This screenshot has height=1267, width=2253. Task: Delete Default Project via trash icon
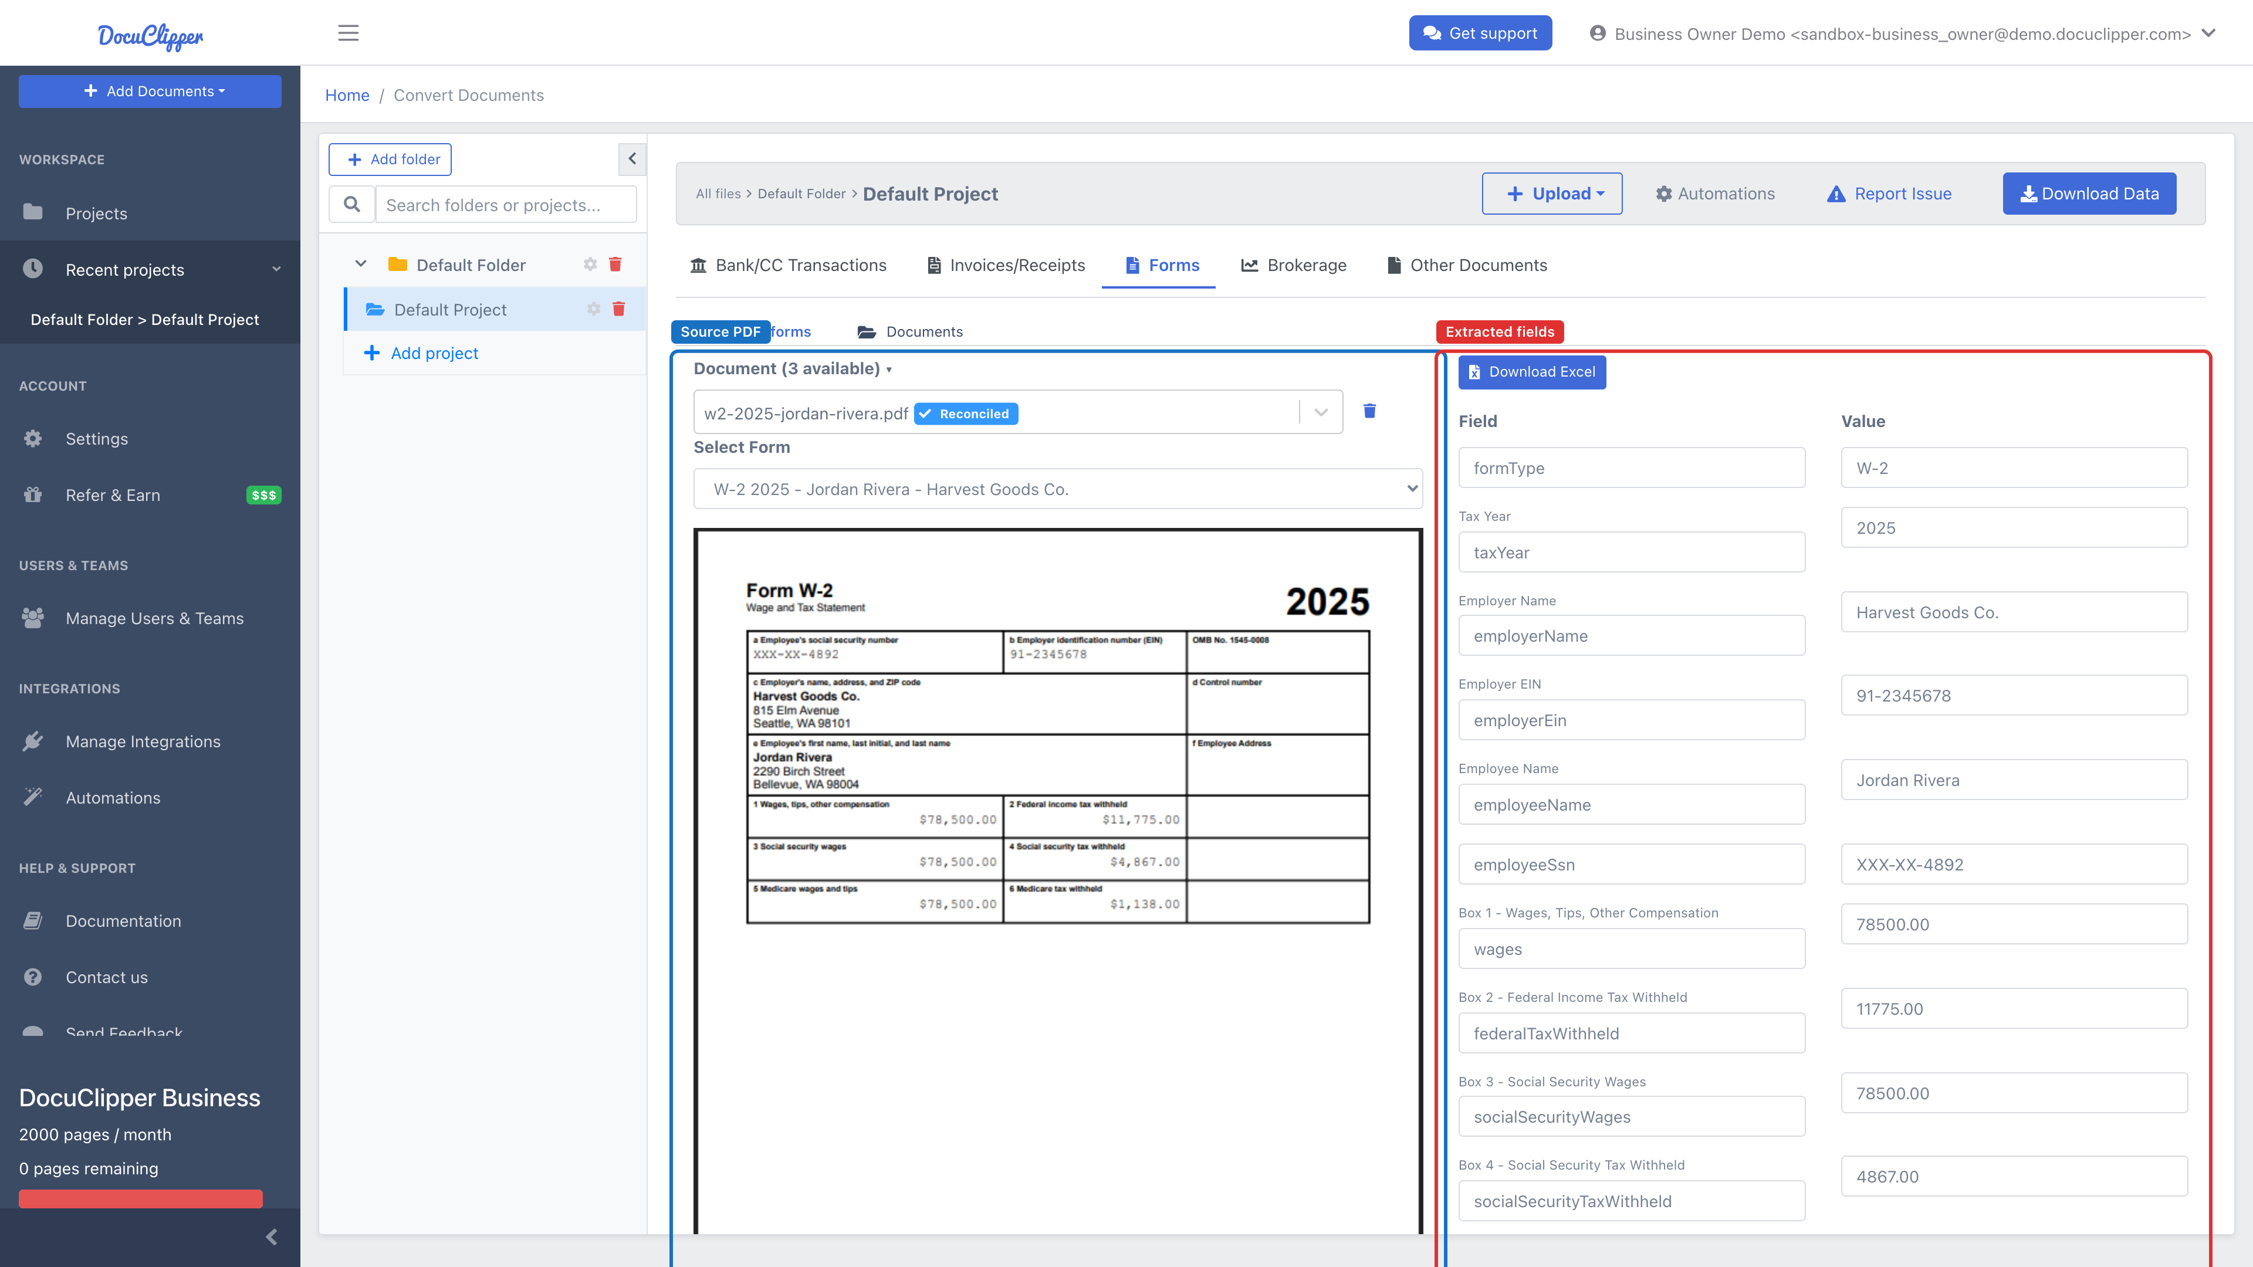[x=619, y=309]
